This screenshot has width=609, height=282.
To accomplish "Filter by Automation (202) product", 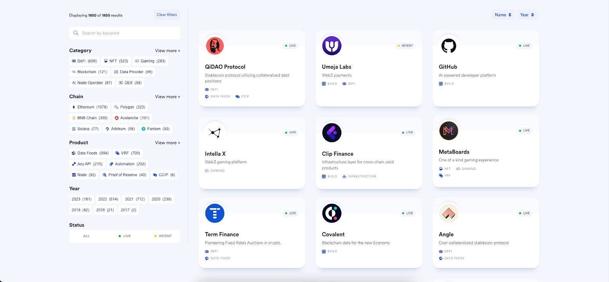I will 128,164.
